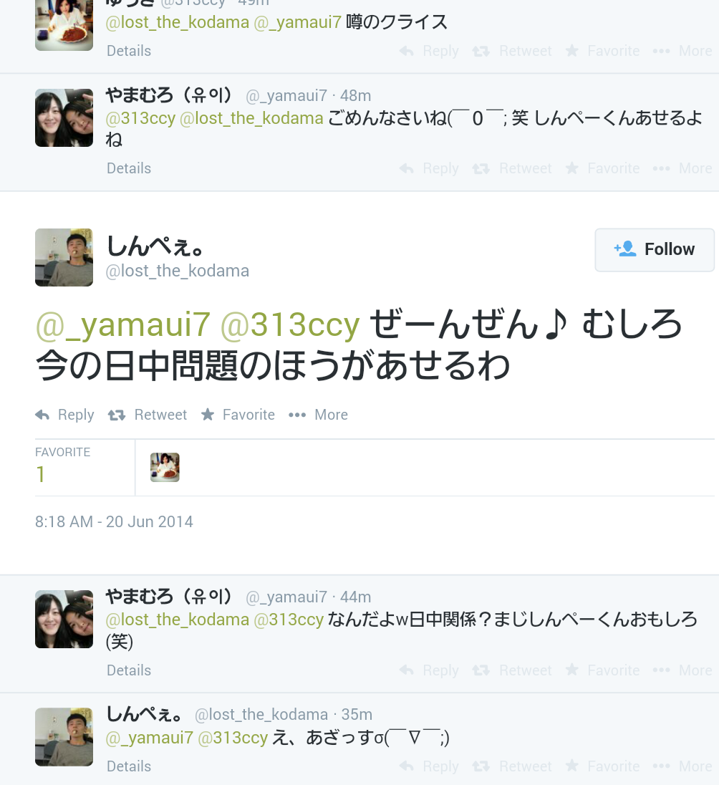Open More options on the main tweet
The width and height of the screenshot is (719, 785).
click(318, 415)
